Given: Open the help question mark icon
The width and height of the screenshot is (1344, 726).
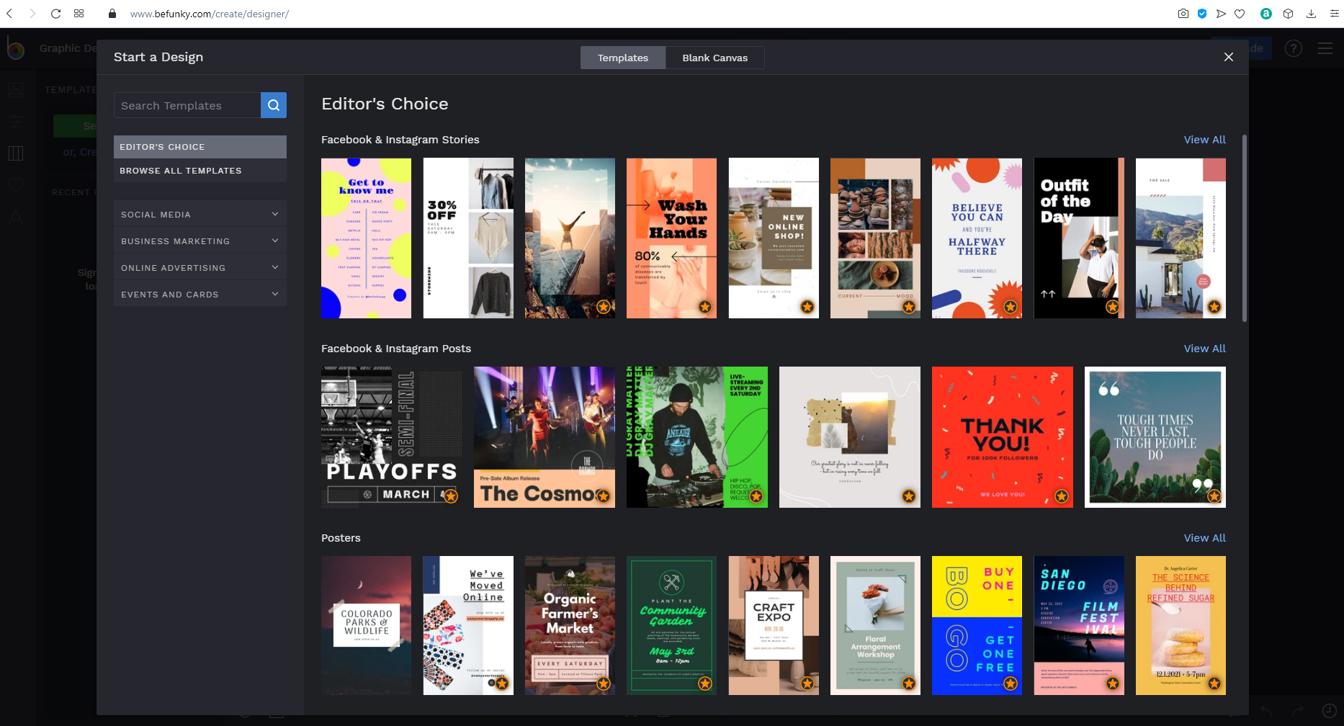Looking at the screenshot, I should click(x=1294, y=48).
